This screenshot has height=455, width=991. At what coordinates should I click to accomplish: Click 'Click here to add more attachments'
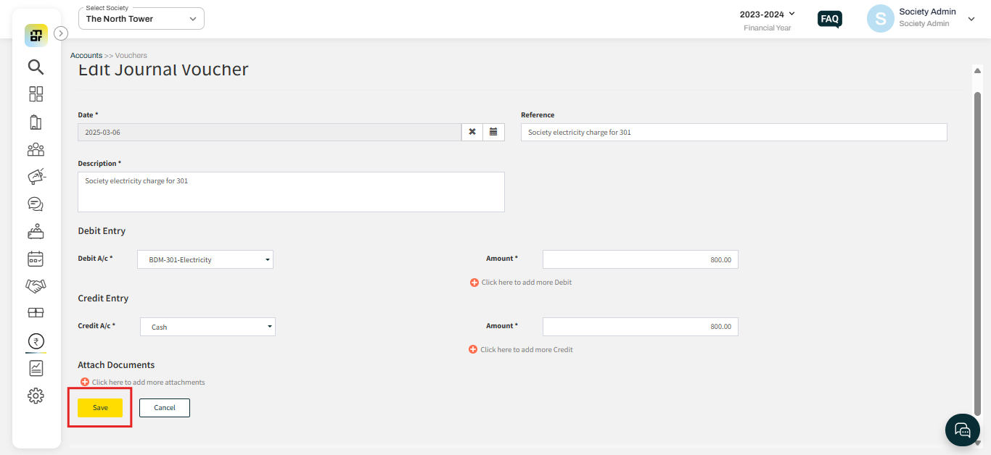149,382
